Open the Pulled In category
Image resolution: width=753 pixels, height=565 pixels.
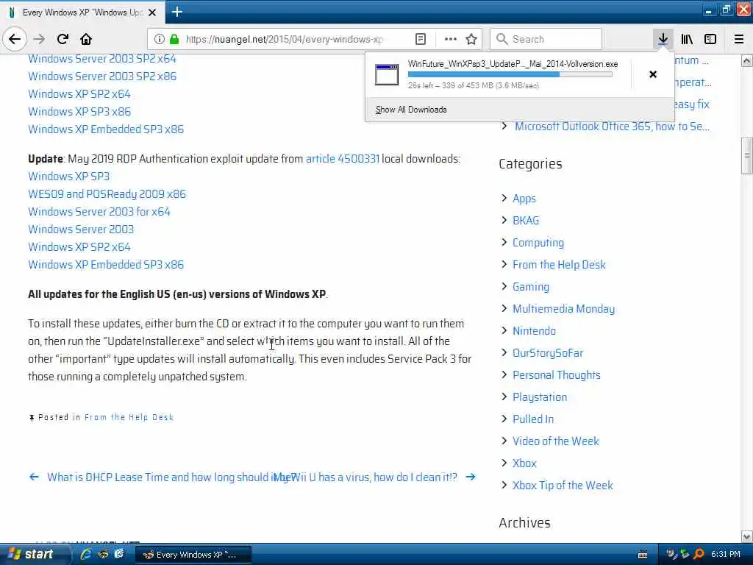tap(533, 419)
